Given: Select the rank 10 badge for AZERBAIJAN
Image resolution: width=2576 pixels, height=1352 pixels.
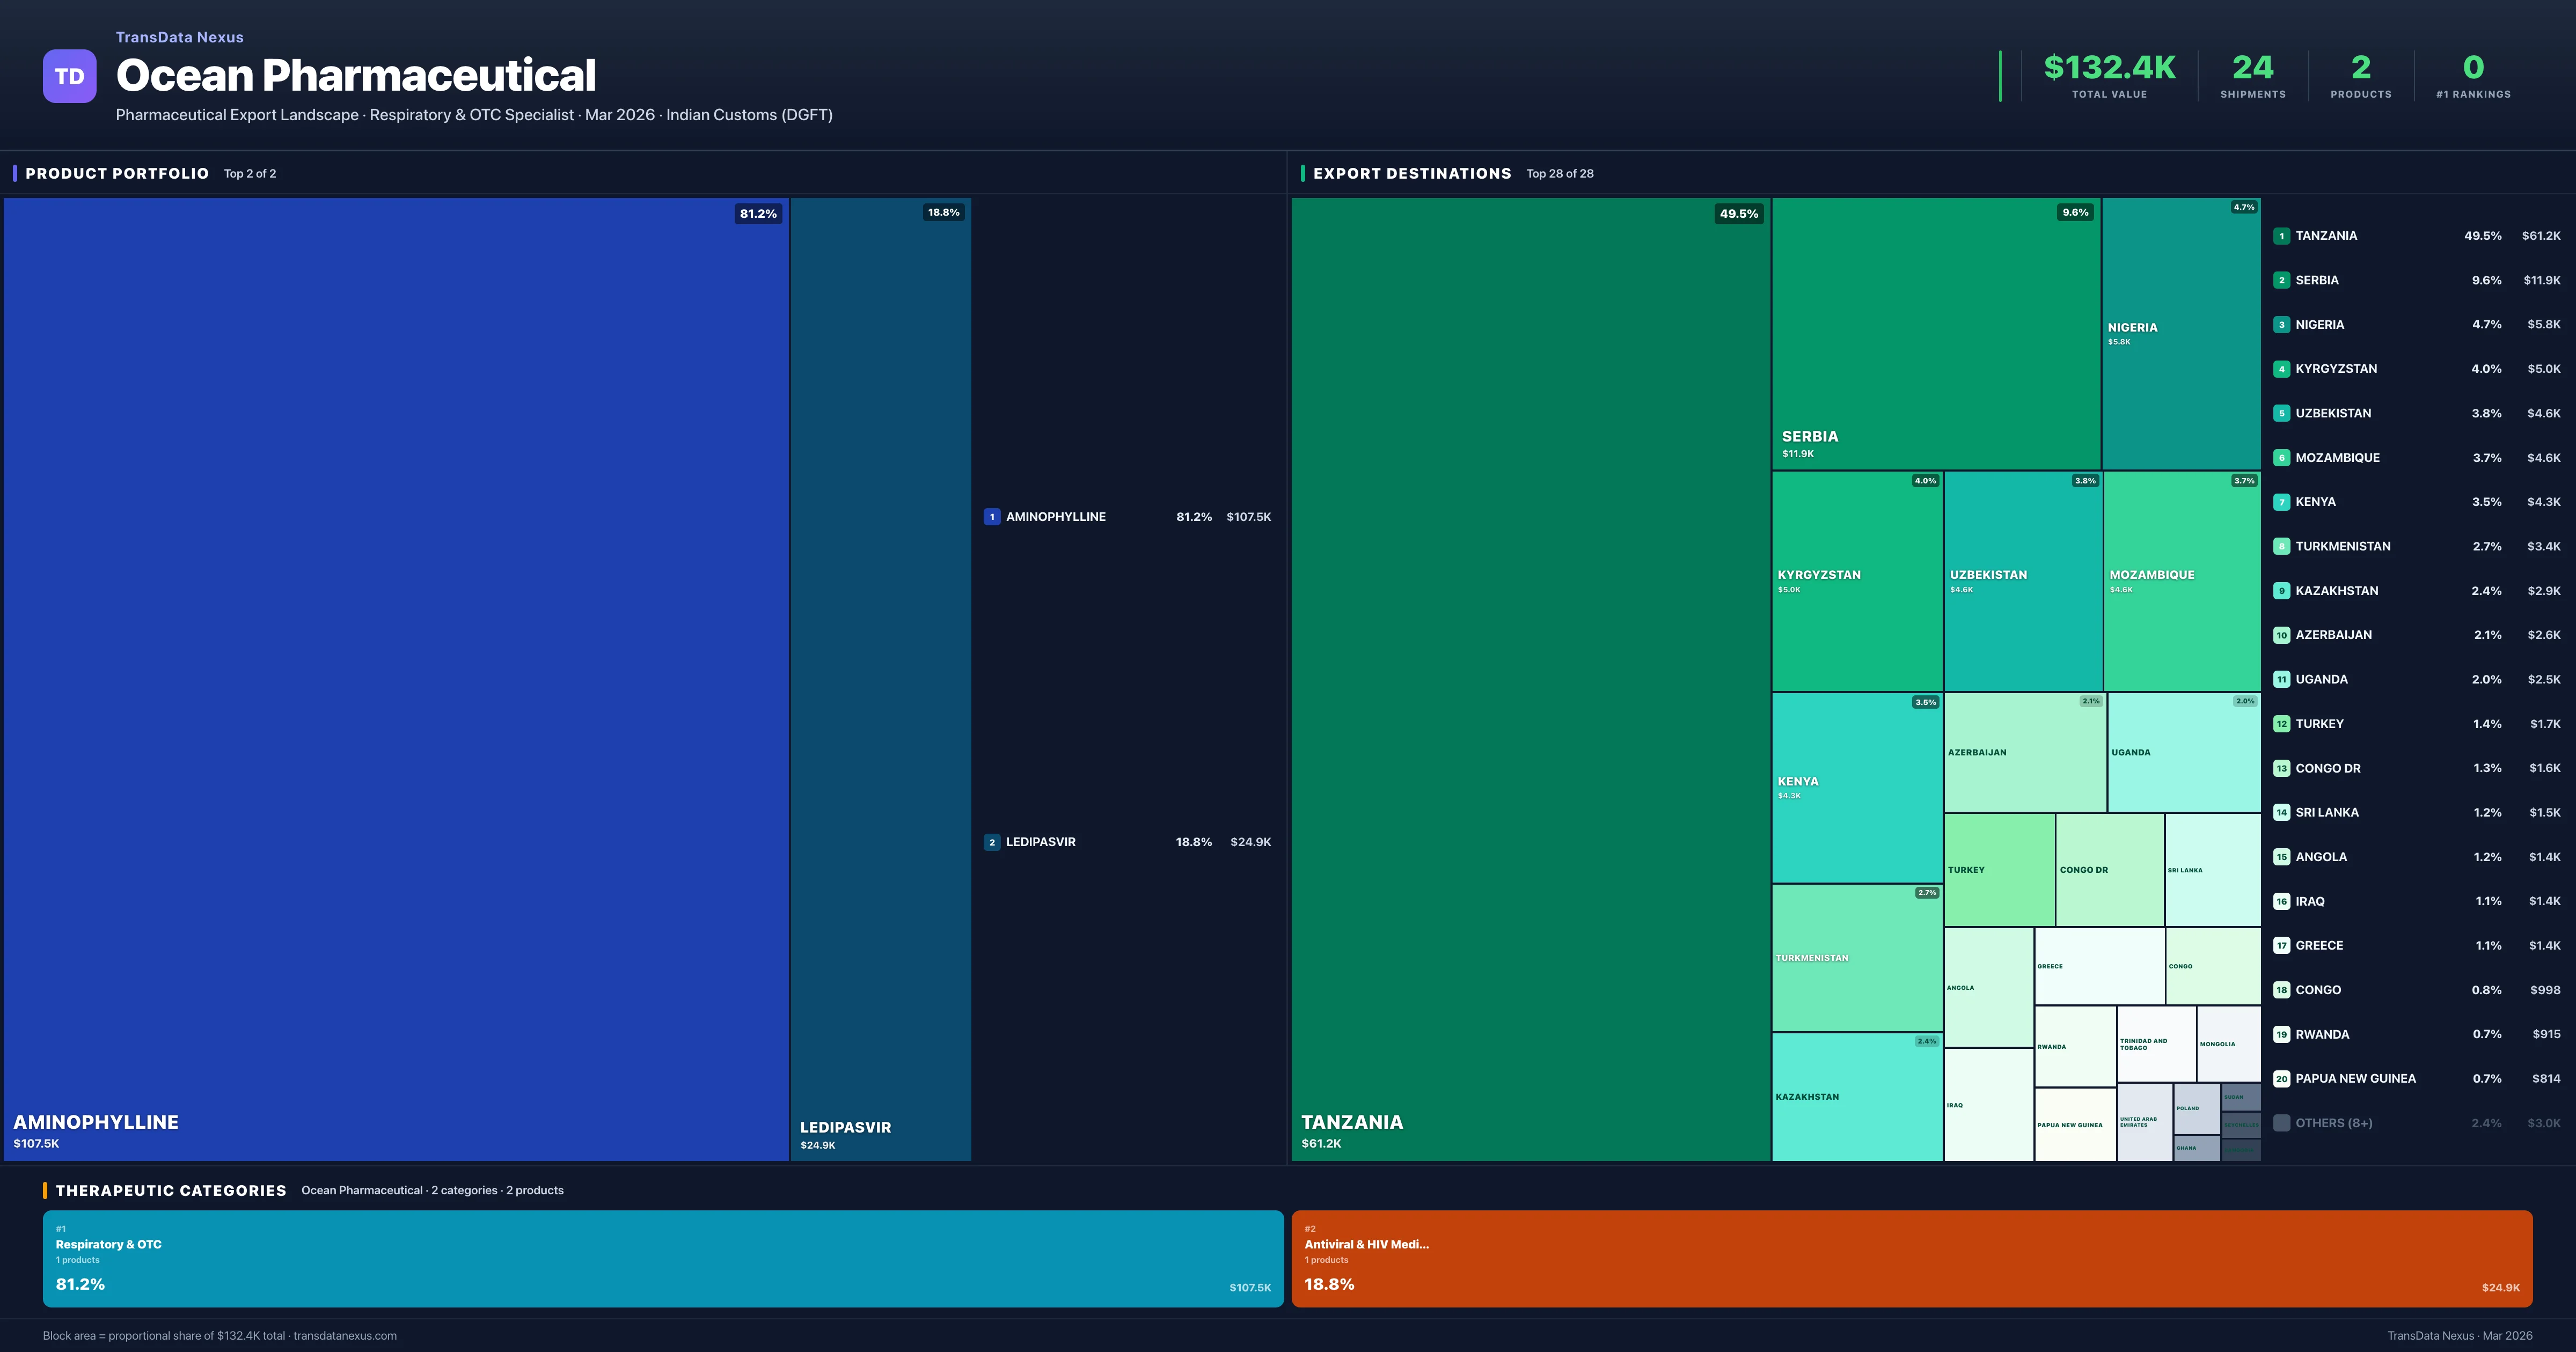Looking at the screenshot, I should (2282, 634).
